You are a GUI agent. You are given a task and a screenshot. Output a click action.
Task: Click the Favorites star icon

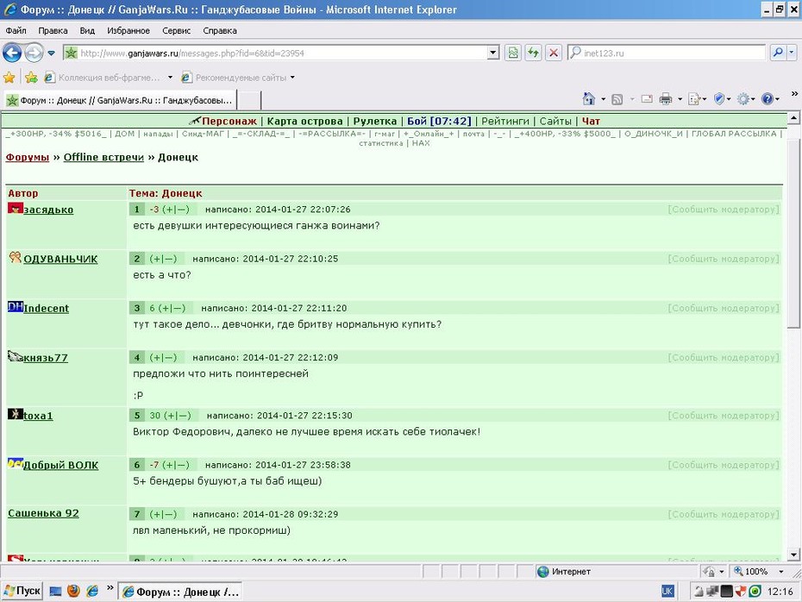[9, 78]
